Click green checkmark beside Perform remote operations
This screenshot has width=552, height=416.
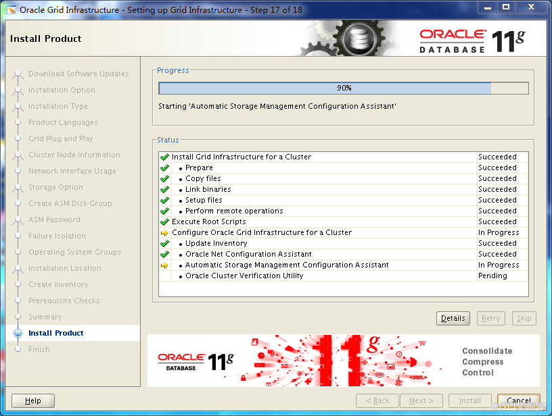pyautogui.click(x=164, y=211)
